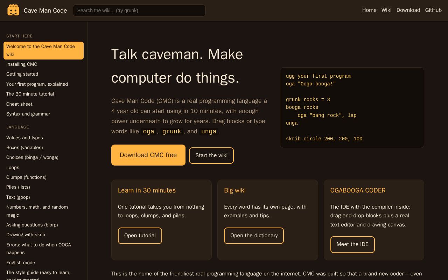Open tutorial from Learn in 30 minutes card
448x280 pixels.
click(140, 236)
